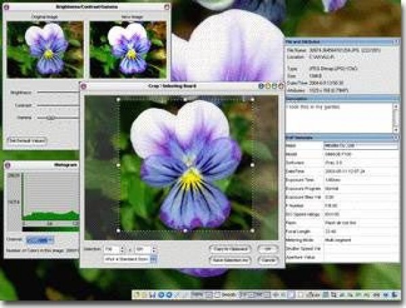Increase the selection height stepper in Crop dialog
The width and height of the screenshot is (406, 308).
pyautogui.click(x=154, y=248)
